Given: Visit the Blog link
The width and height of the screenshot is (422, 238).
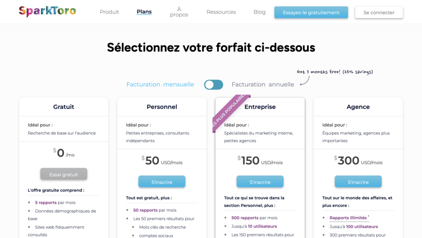Looking at the screenshot, I should tap(259, 12).
